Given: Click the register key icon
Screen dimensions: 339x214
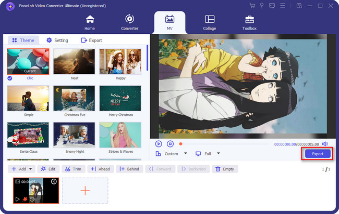Looking at the screenshot, I should tap(262, 6).
